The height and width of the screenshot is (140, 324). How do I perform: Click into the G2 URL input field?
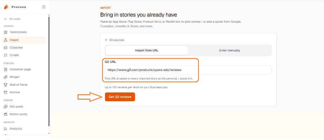click(x=188, y=70)
